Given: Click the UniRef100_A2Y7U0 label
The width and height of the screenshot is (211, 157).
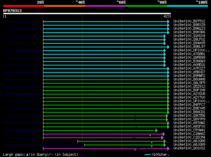Looking at the screenshot, I should 189,98.
